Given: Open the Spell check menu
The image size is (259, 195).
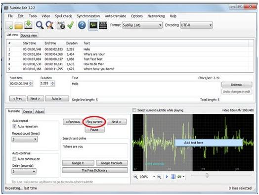Looking at the screenshot, I should click(x=63, y=16).
